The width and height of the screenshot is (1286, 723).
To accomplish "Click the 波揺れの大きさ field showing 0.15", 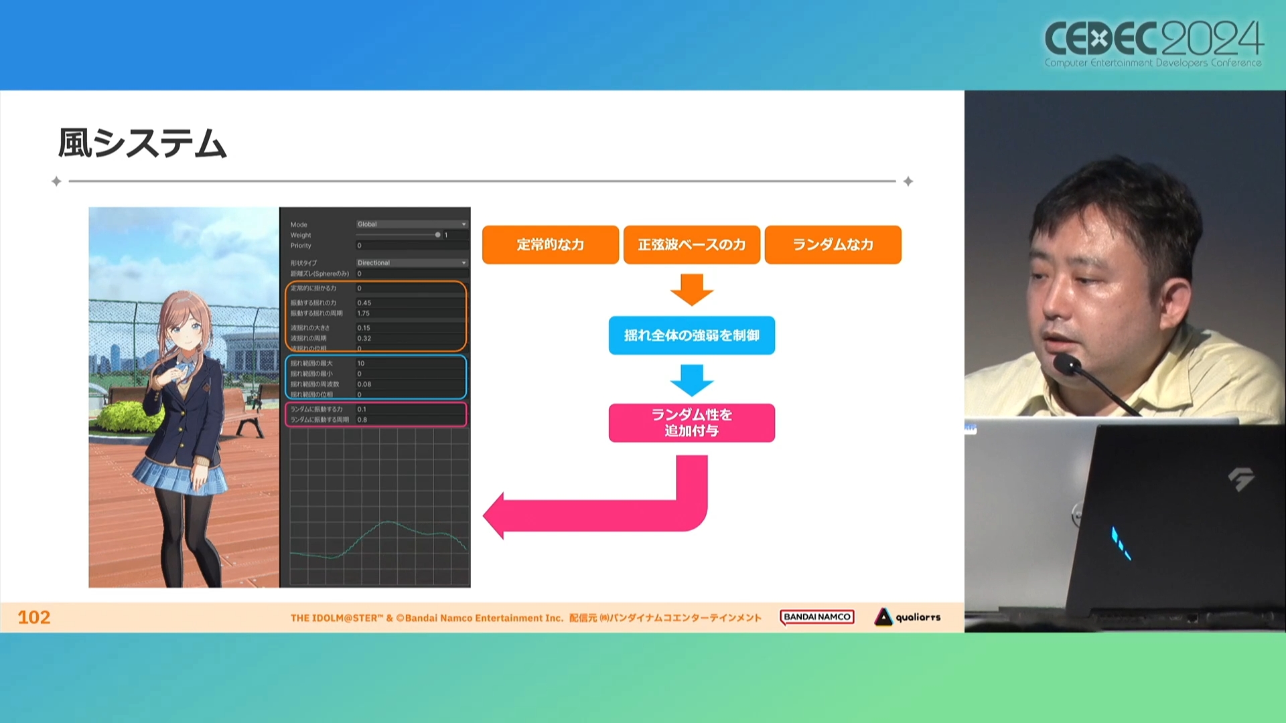I will [411, 328].
